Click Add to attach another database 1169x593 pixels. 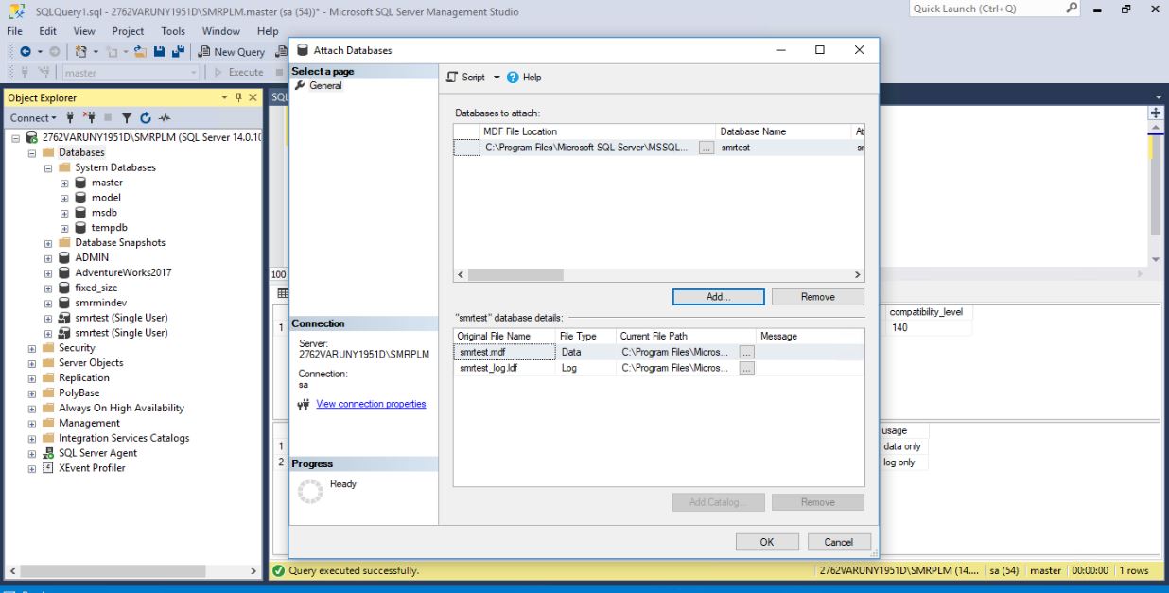718,296
